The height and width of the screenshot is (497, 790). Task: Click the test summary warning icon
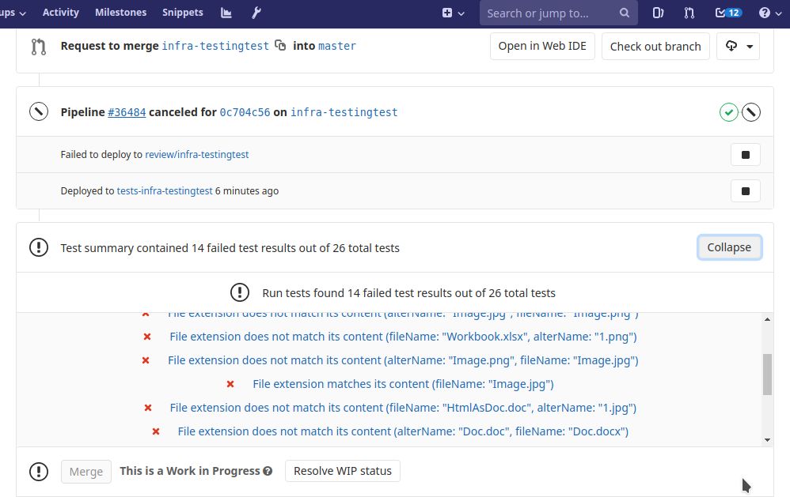39,247
